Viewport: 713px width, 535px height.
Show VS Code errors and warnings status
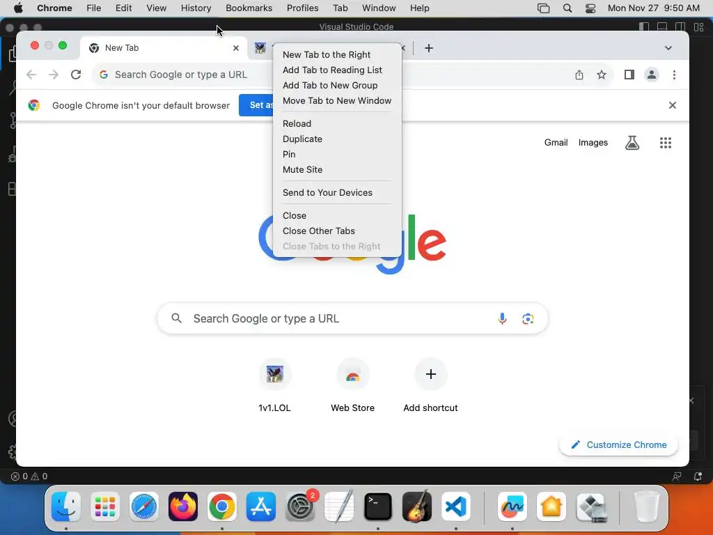click(29, 476)
